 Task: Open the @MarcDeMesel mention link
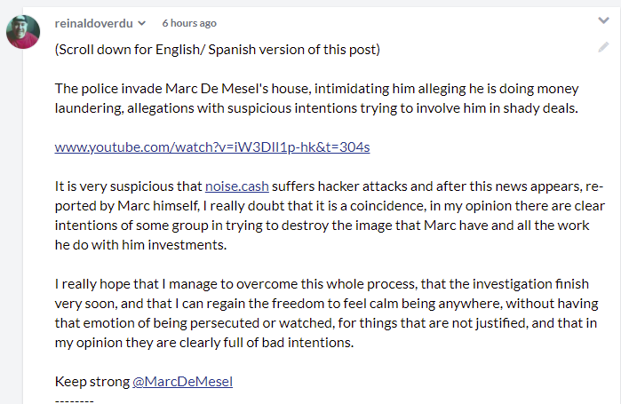click(183, 382)
